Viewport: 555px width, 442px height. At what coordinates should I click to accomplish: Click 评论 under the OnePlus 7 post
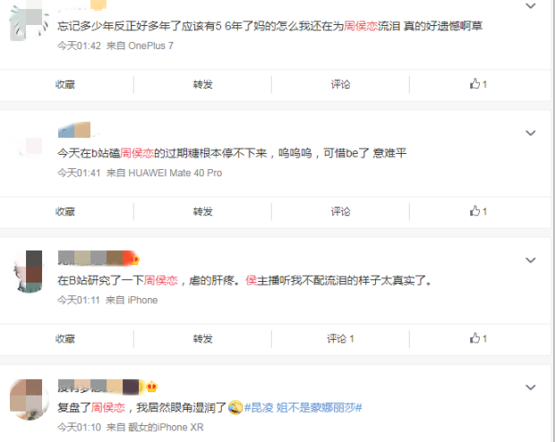click(x=340, y=84)
